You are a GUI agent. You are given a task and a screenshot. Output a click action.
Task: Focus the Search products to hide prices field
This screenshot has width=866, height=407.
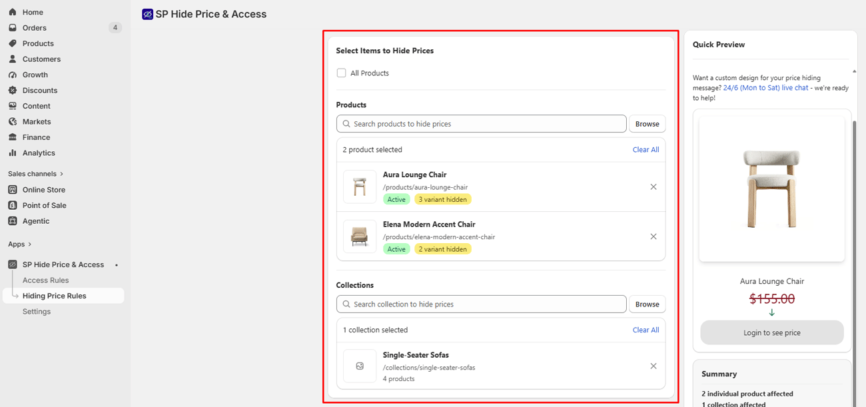482,124
